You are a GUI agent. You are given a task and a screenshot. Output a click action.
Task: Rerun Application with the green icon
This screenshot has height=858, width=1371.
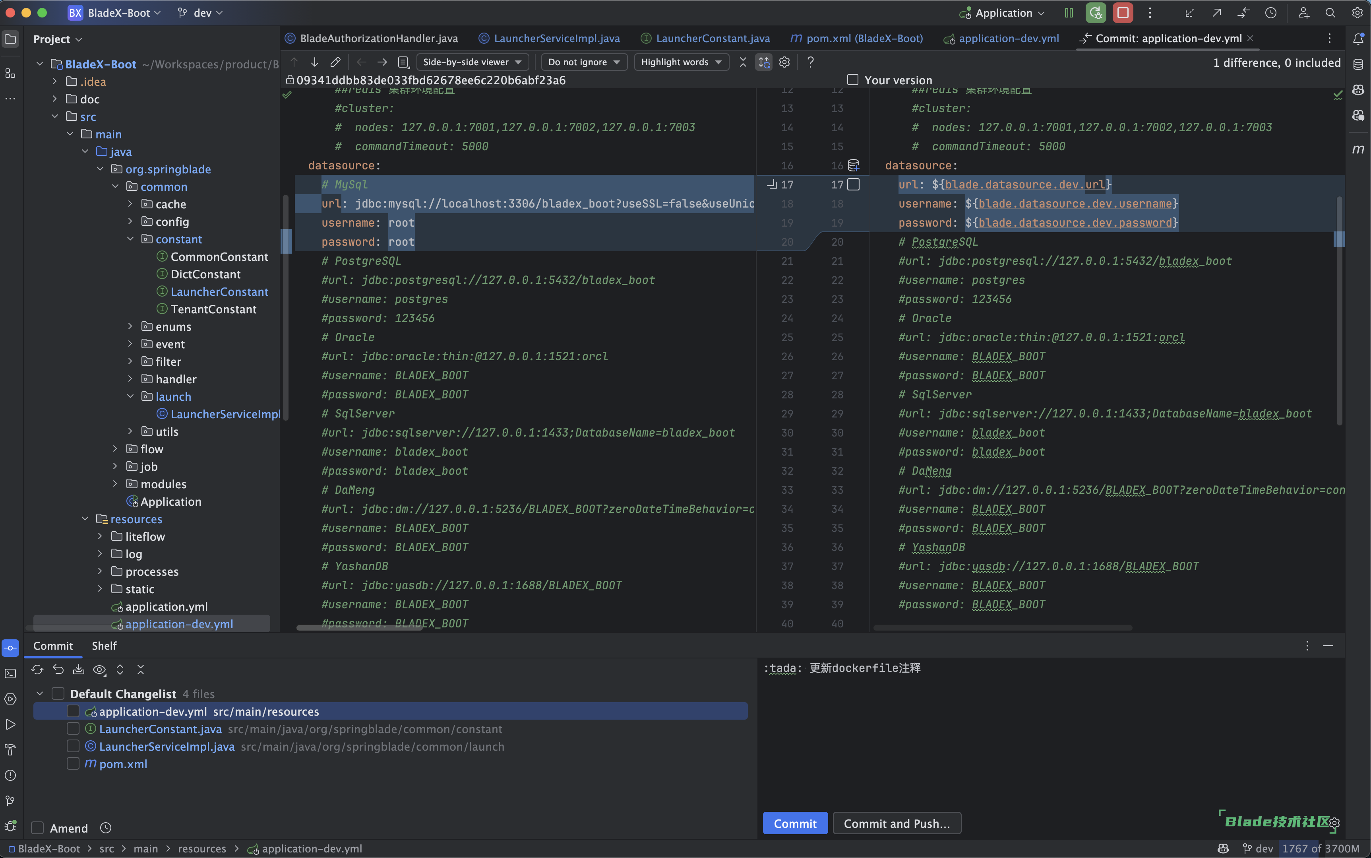tap(1096, 12)
